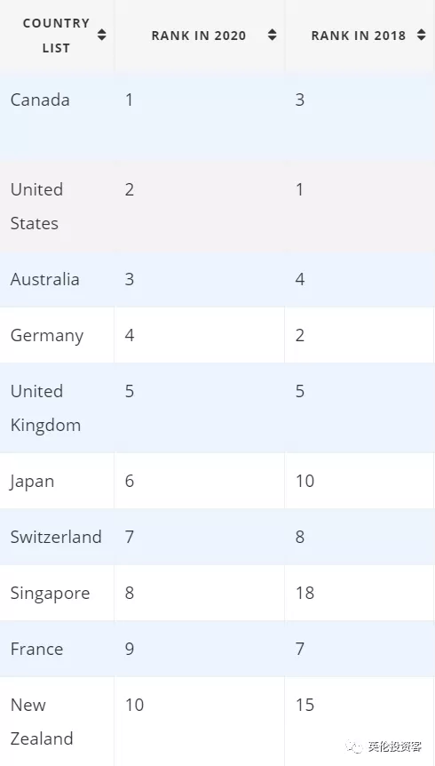Viewport: 435px width, 766px height.
Task: Select the United Kingdom cell
Action: pyautogui.click(x=57, y=408)
